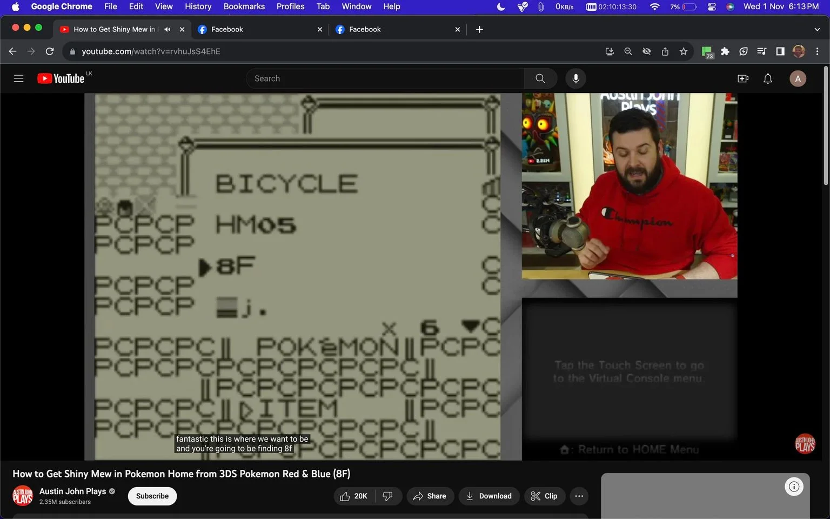Image resolution: width=830 pixels, height=519 pixels.
Task: Click the video player to pause
Action: (x=411, y=276)
